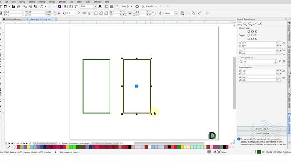
Task: Select the Scalloped corner icon
Action: 101,13
